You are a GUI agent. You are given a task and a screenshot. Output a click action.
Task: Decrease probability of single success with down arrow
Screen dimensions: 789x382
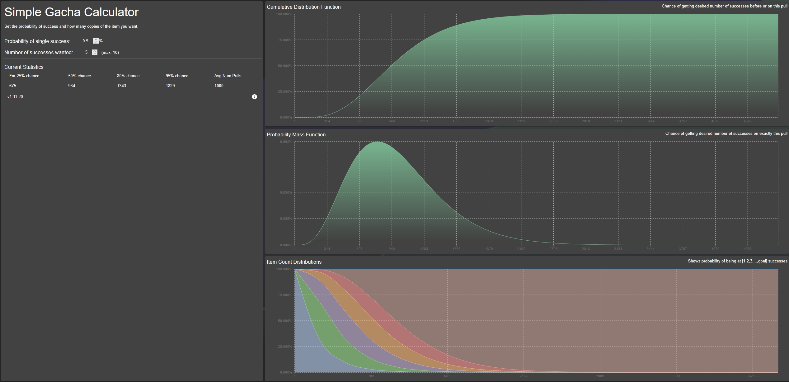pos(96,42)
